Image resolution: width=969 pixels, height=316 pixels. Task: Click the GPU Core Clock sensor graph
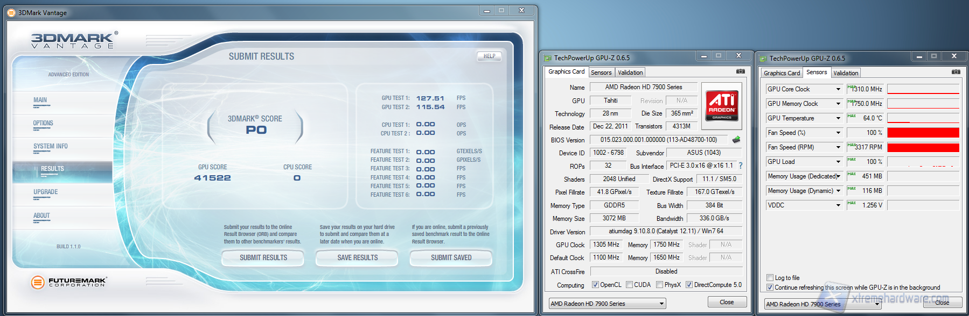click(923, 89)
